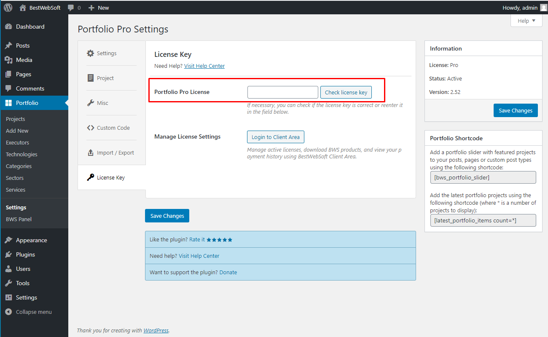Click Save Changes in the Information box
The width and height of the screenshot is (548, 337).
coord(516,110)
